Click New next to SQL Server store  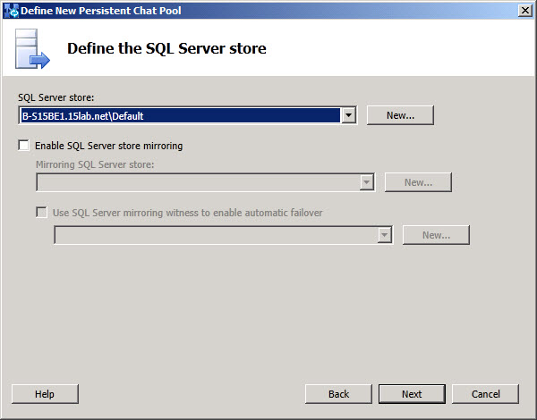(400, 115)
